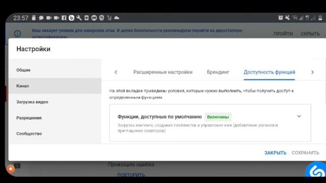Click ПРОЙТИ in the security banner
Screen dimensions: 326x183
click(283, 34)
